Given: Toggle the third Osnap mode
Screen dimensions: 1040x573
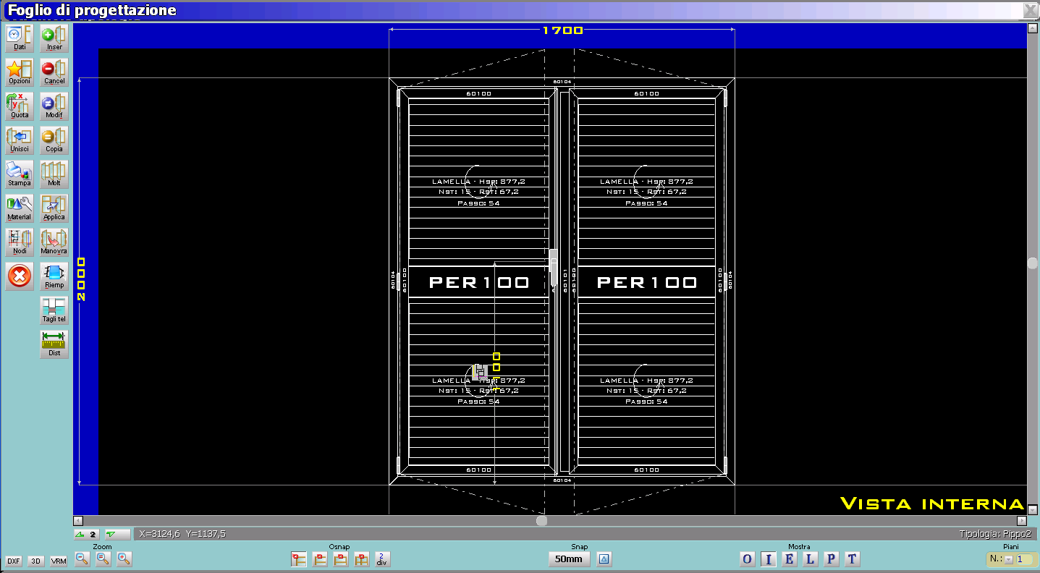Looking at the screenshot, I should 341,559.
